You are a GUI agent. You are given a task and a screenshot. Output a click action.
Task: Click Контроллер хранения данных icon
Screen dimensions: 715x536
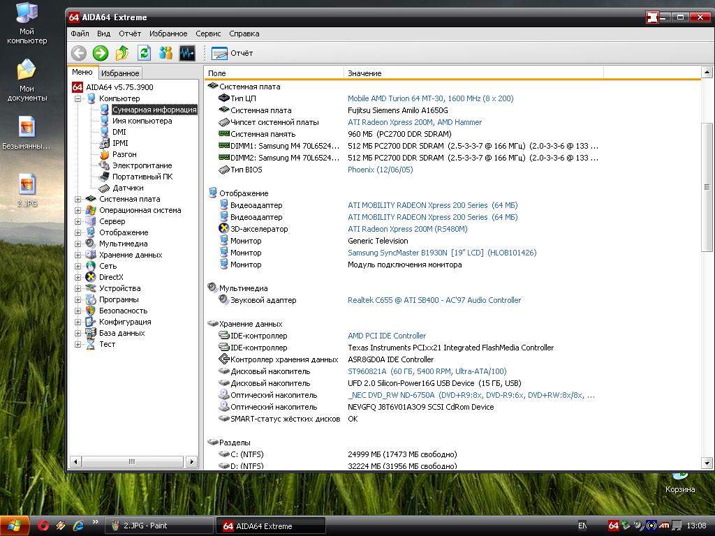[x=224, y=359]
